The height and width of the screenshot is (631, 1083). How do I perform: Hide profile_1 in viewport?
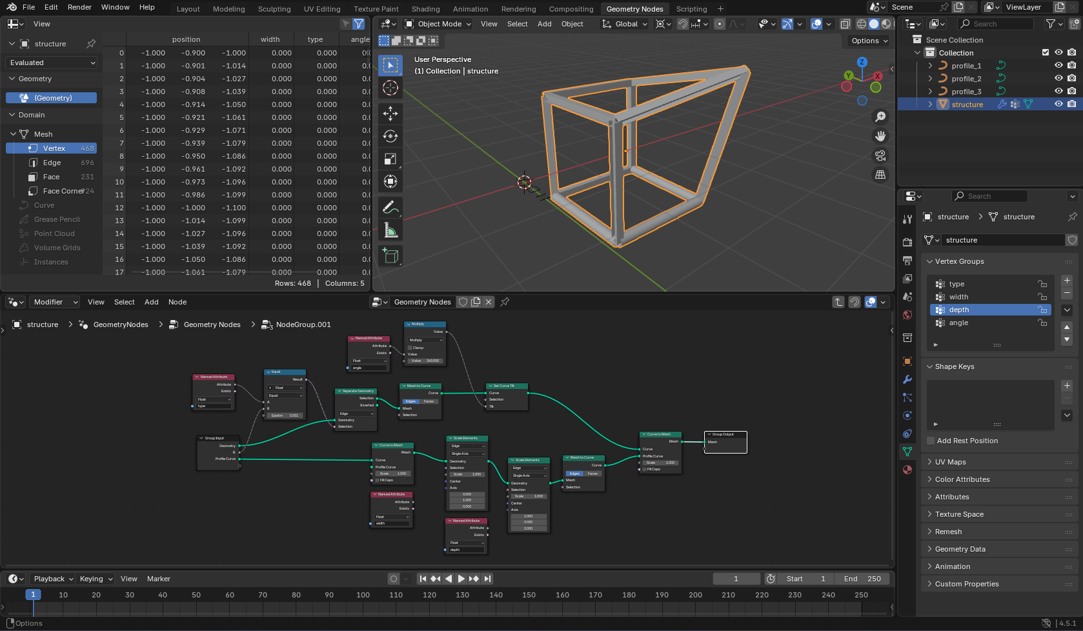[x=1058, y=66]
